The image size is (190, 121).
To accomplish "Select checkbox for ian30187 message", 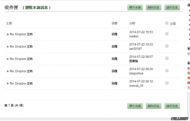I will 167,46.
